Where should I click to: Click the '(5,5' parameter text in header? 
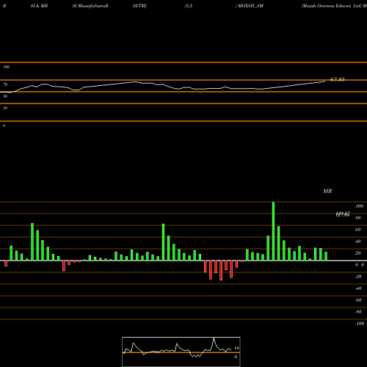[189, 6]
